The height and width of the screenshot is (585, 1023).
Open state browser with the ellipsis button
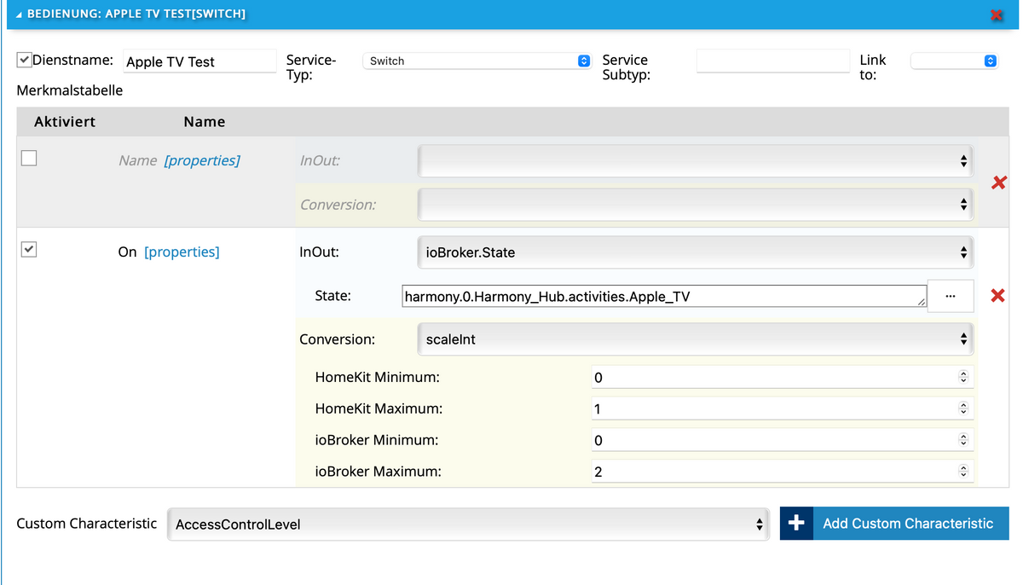pos(950,296)
